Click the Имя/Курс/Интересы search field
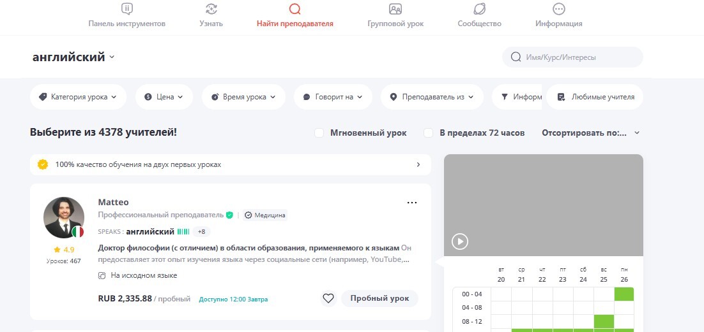 click(x=572, y=57)
